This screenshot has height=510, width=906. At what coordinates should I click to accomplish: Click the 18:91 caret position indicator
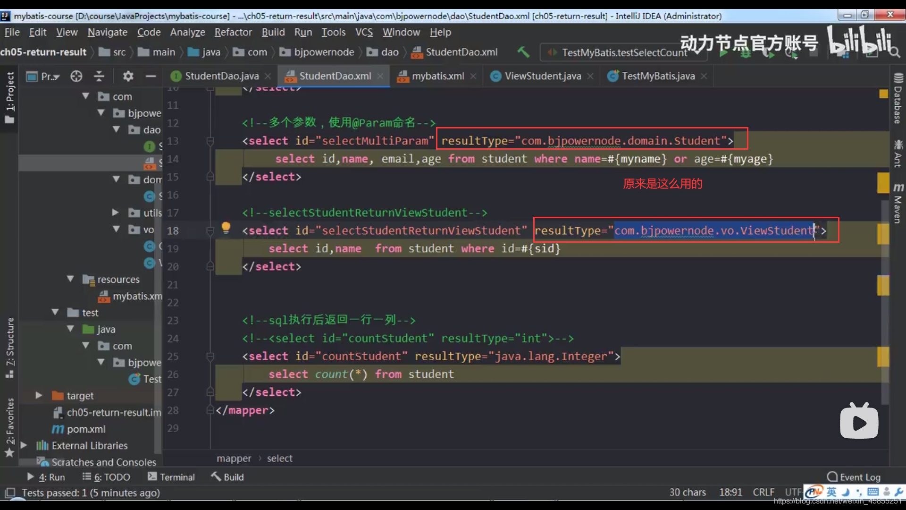click(x=730, y=493)
